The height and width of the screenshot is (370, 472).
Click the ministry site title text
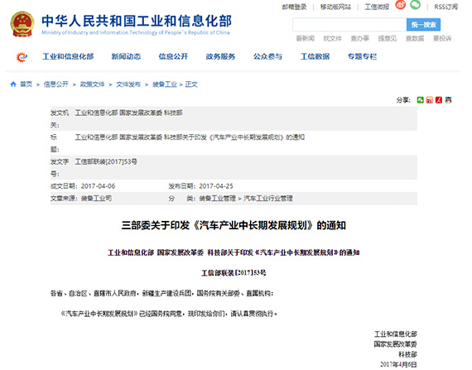pos(137,21)
